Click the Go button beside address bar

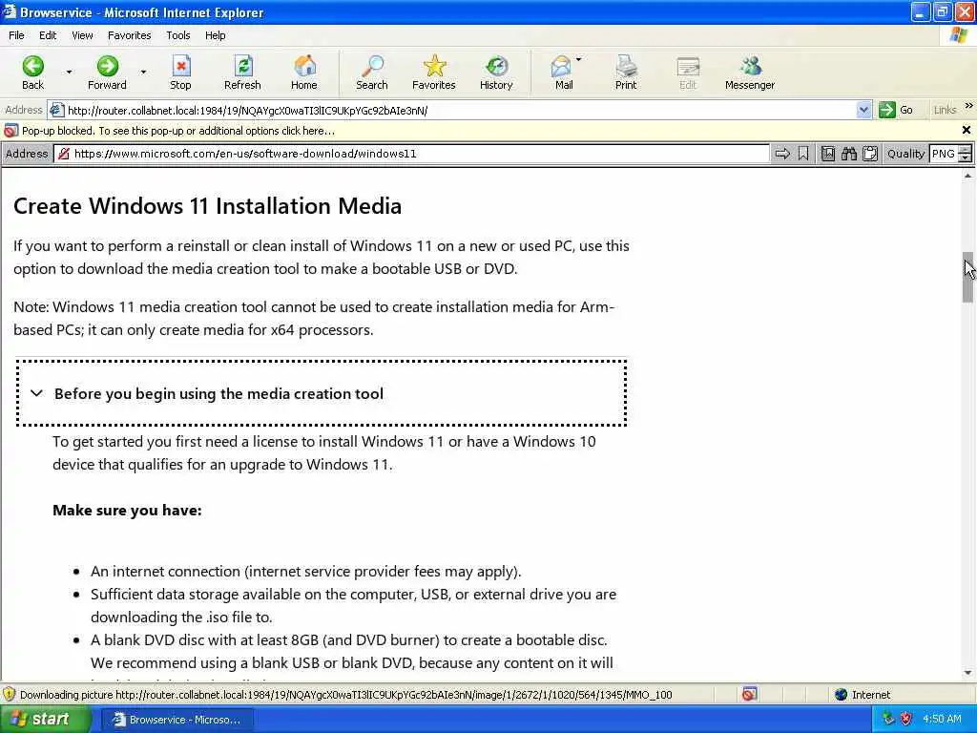click(x=896, y=111)
